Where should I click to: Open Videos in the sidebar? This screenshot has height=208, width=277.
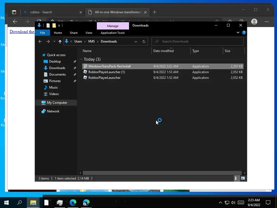pos(54,94)
